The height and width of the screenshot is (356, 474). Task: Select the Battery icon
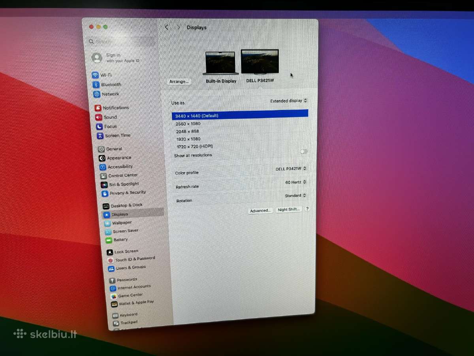click(x=109, y=240)
